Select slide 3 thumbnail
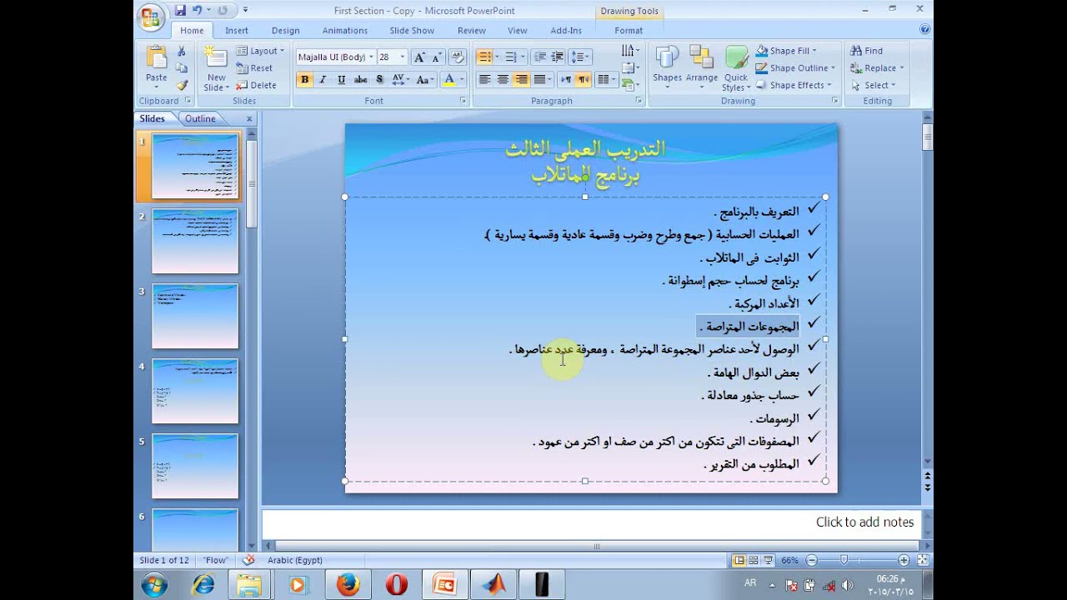This screenshot has width=1067, height=600. [x=195, y=317]
